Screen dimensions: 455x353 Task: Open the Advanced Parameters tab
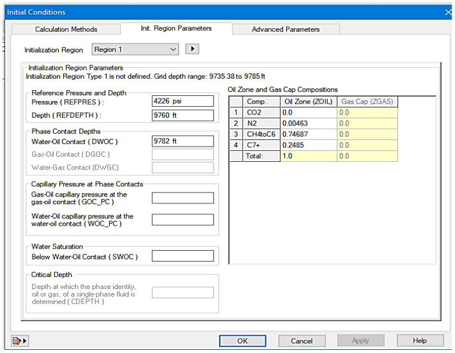[x=285, y=29]
